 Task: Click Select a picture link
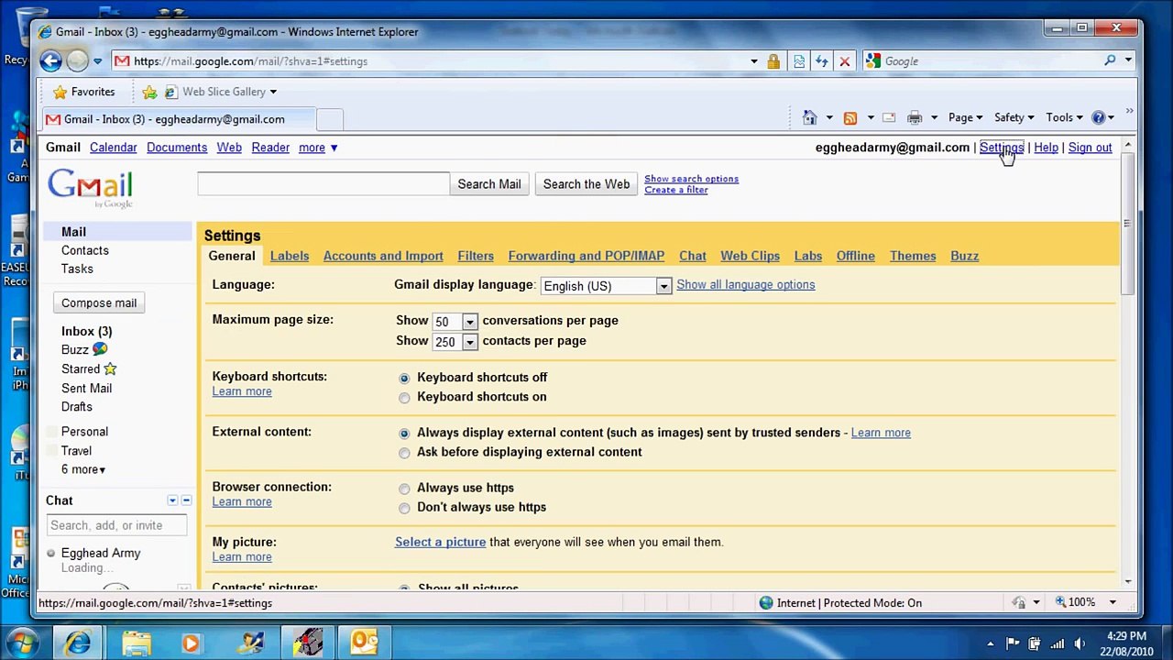pos(441,542)
